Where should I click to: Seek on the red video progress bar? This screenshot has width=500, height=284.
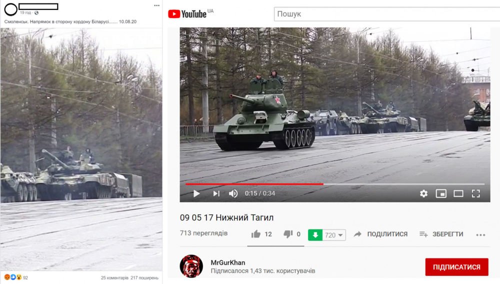(335, 184)
